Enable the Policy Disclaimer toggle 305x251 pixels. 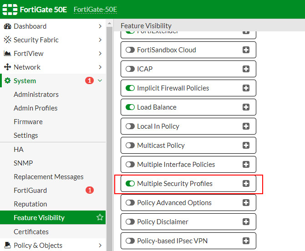tap(130, 221)
